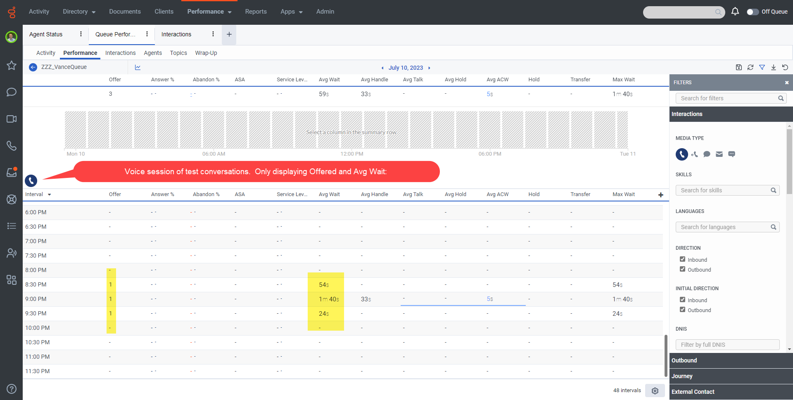Click the refresh icon in toolbar
The width and height of the screenshot is (793, 400).
click(x=750, y=67)
